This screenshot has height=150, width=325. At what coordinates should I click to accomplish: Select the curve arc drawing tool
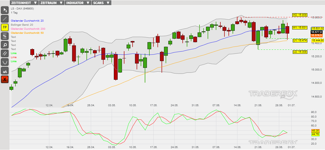[5, 62]
